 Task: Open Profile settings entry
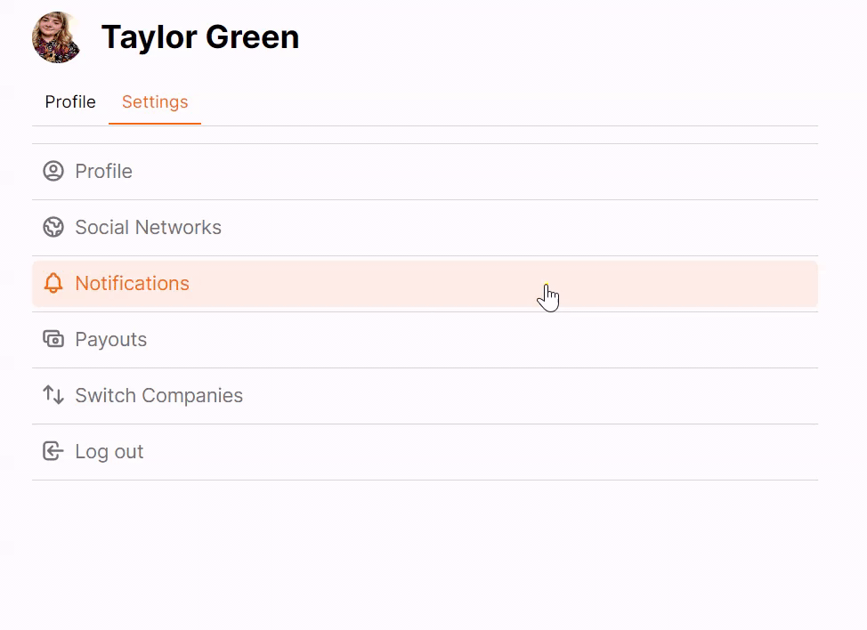tap(104, 172)
